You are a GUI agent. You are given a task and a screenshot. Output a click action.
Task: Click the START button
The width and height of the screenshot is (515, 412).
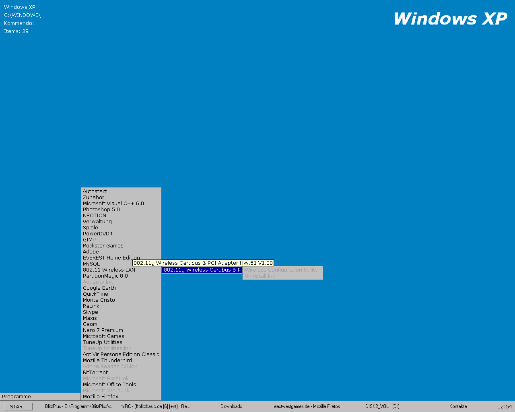(18, 406)
